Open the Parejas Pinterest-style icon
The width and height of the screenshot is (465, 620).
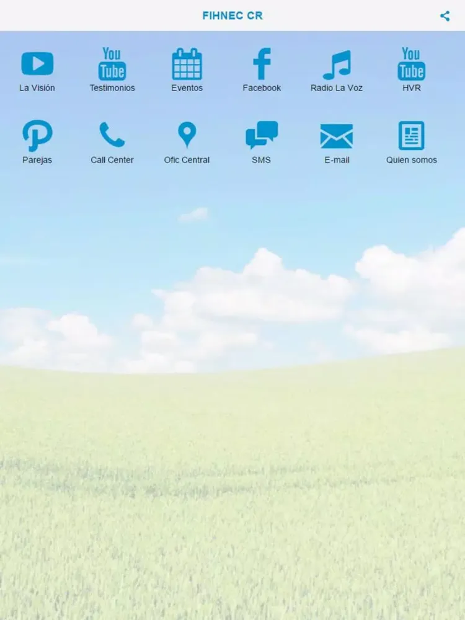[37, 136]
